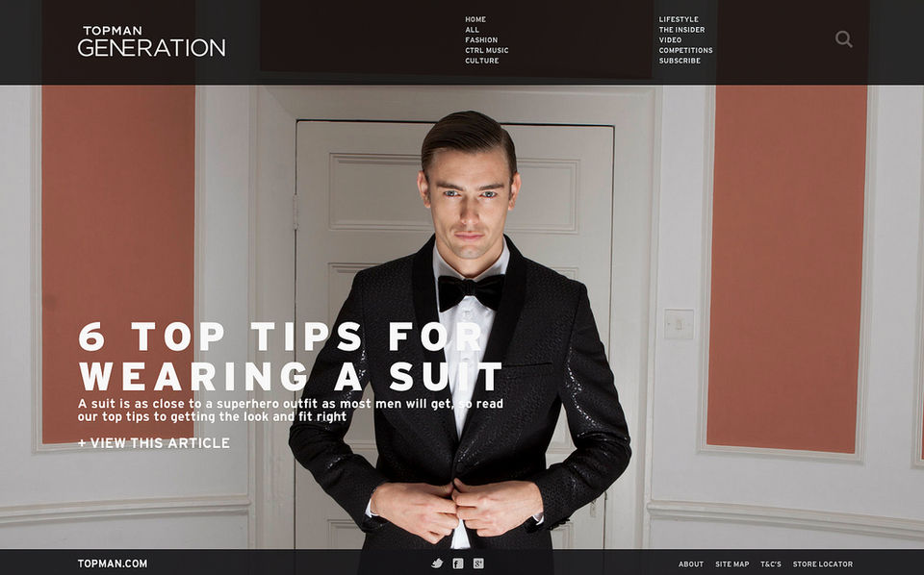Click Subscribe in the navigation
Viewport: 924px width, 575px height.
coord(680,61)
